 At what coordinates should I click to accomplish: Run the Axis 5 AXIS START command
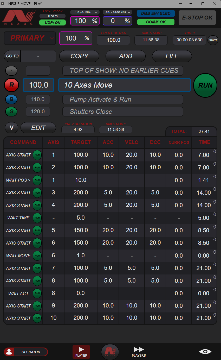coord(37,231)
